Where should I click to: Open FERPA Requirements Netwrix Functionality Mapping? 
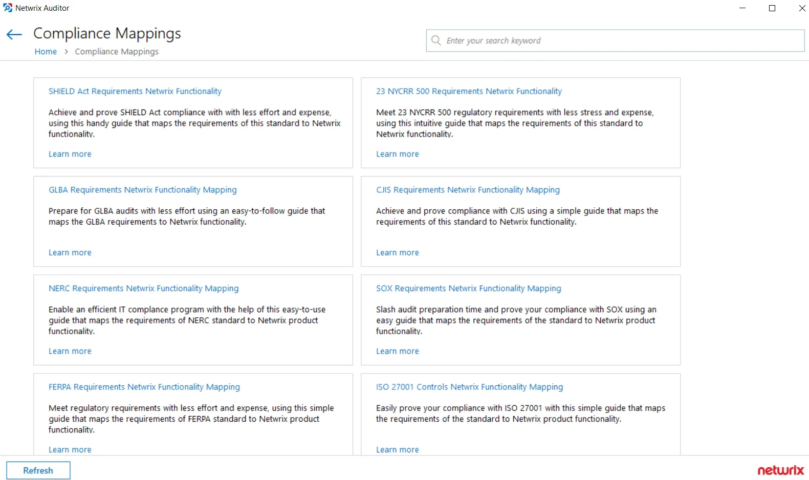coord(144,387)
